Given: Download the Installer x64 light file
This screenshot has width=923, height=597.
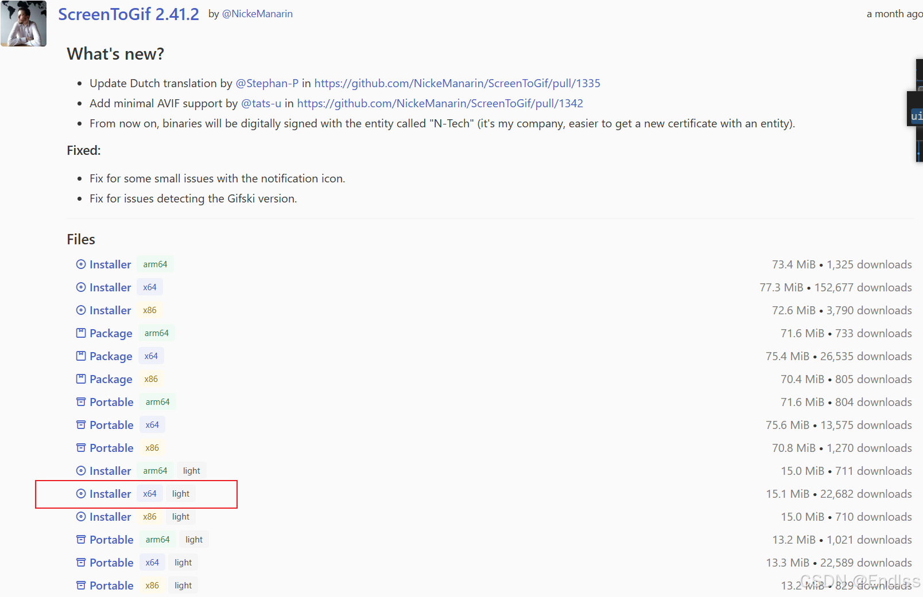Looking at the screenshot, I should point(110,494).
